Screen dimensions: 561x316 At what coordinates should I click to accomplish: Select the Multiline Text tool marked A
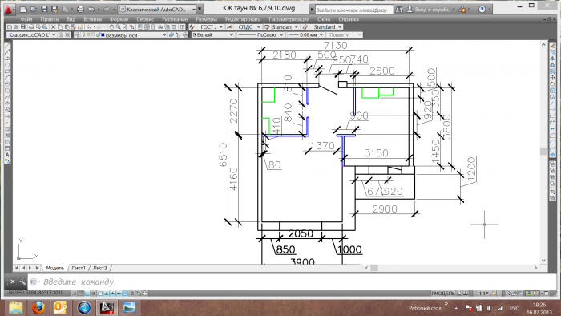point(7,155)
